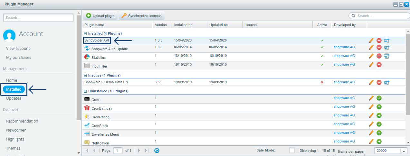The height and width of the screenshot is (156, 410).
Task: Click the Page number input field
Action: pyautogui.click(x=118, y=151)
